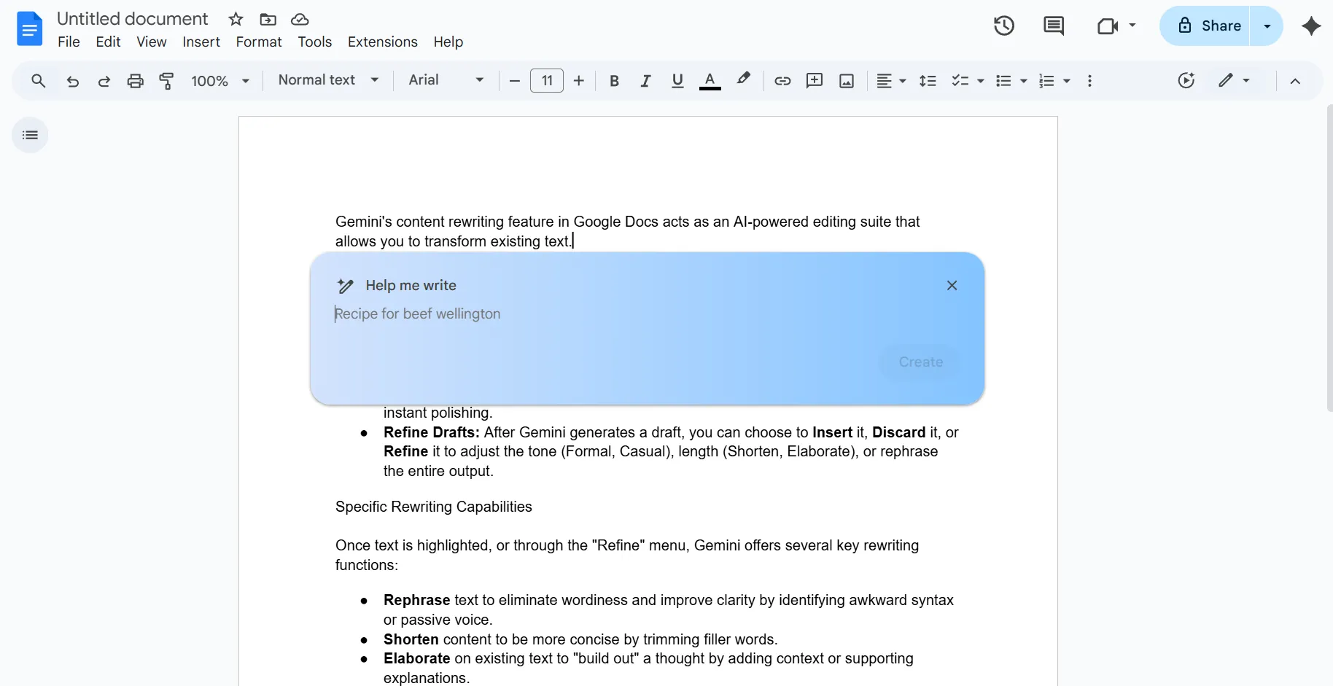Add a comment from toolbar
The width and height of the screenshot is (1333, 686).
coord(815,80)
